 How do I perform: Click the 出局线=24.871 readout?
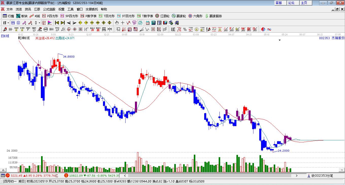tap(65, 38)
